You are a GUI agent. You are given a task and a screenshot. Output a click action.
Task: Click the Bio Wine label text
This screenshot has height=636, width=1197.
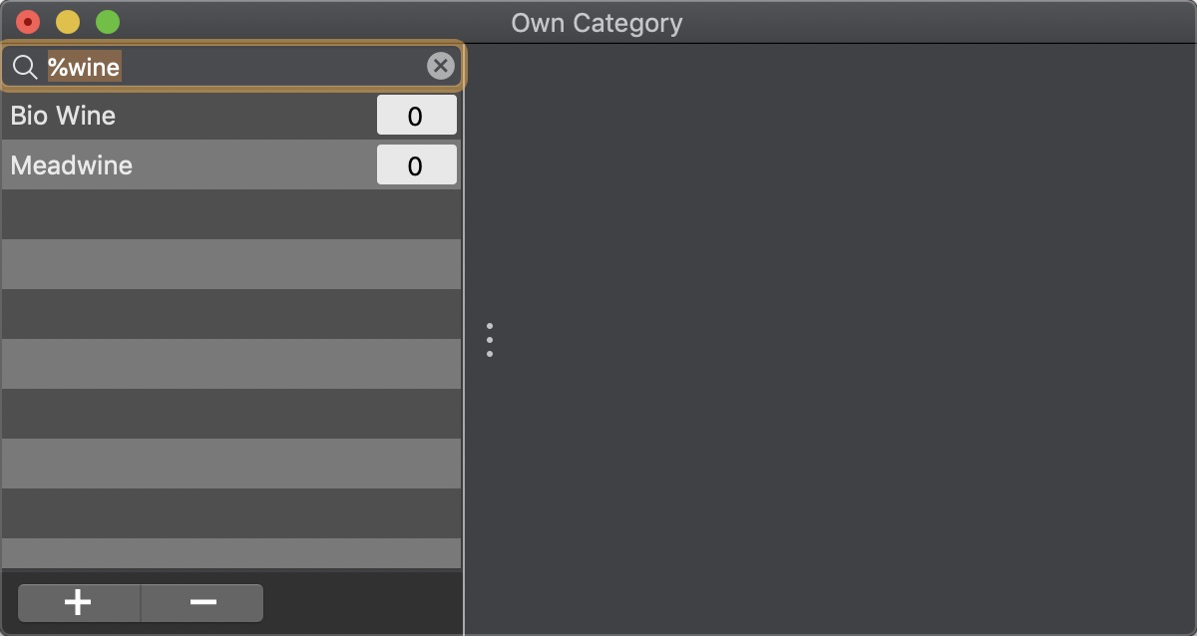(x=63, y=116)
